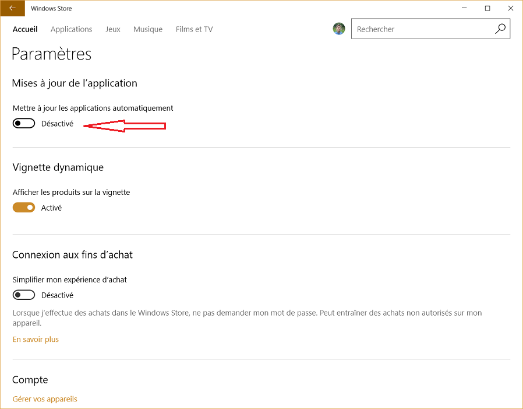Open the Films et TV tab

tap(194, 29)
